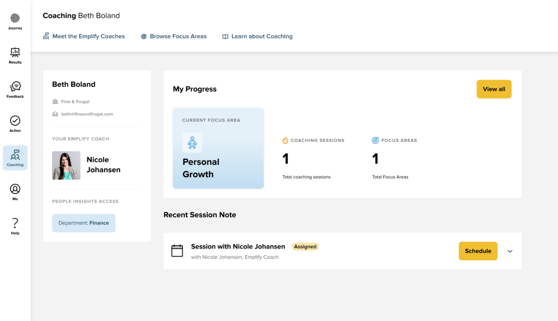Image resolution: width=558 pixels, height=321 pixels.
Task: Open the Me profile section
Action: (x=15, y=192)
